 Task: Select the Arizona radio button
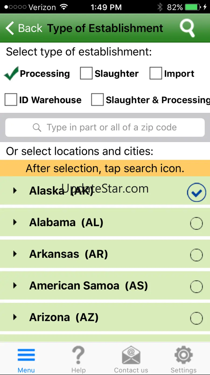click(x=196, y=318)
